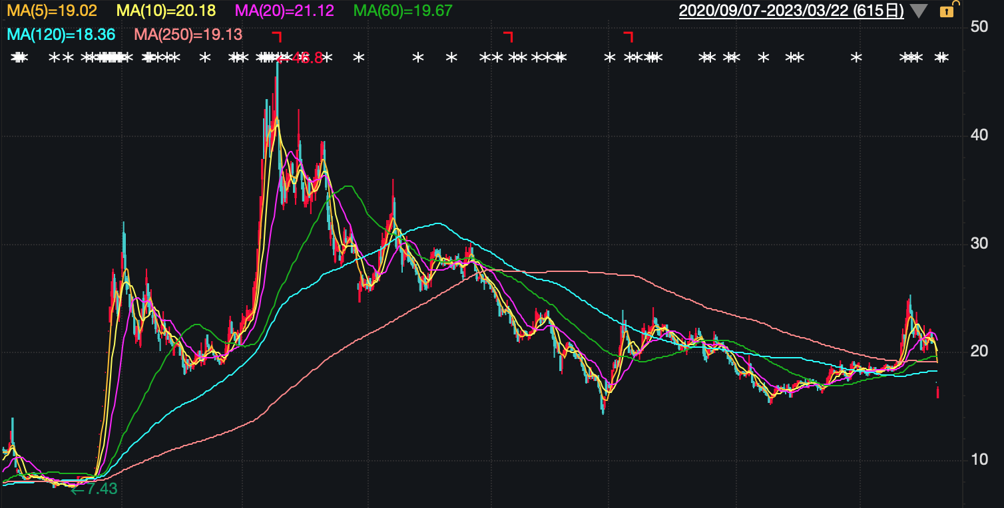Image resolution: width=1004 pixels, height=508 pixels.
Task: Click the last gap-down candlestick at far right
Action: tap(938, 392)
